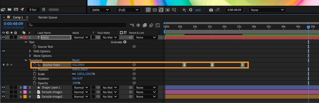Go to previous Anchor Point keyframe
The image size is (319, 103).
pyautogui.click(x=3, y=65)
